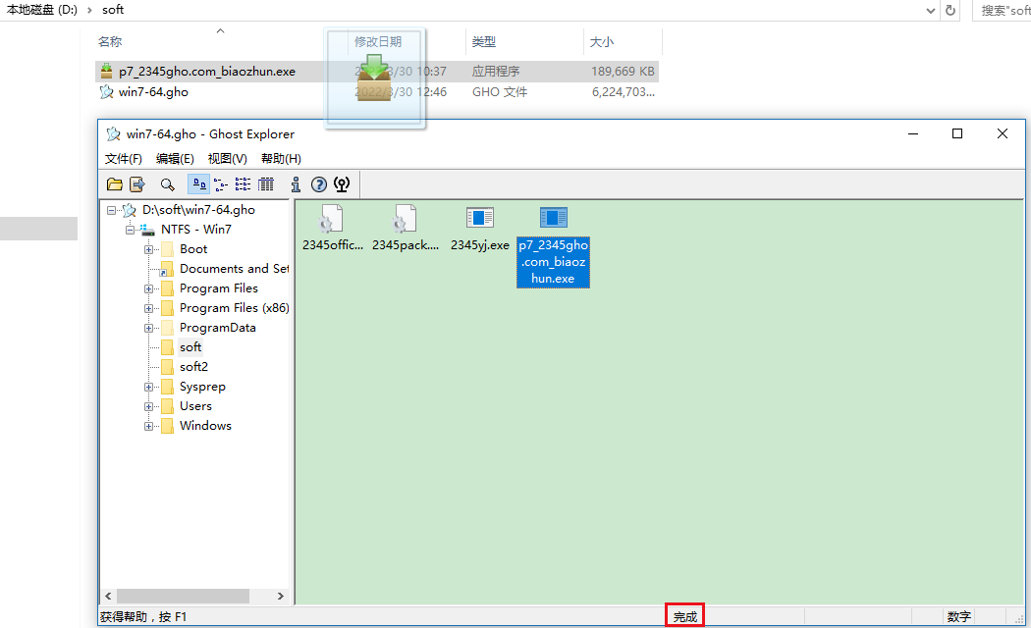Click the antenna icon at toolbar end

342,183
